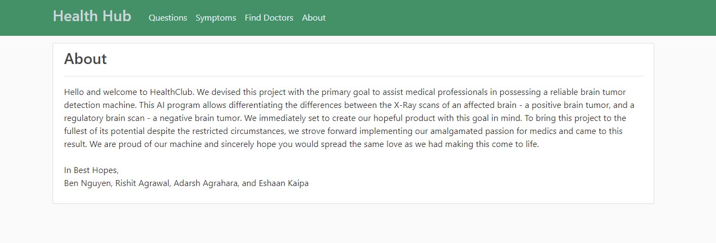Viewport: 716px width, 243px height.
Task: Click the word HealthClub in the paragraph
Action: click(x=170, y=92)
